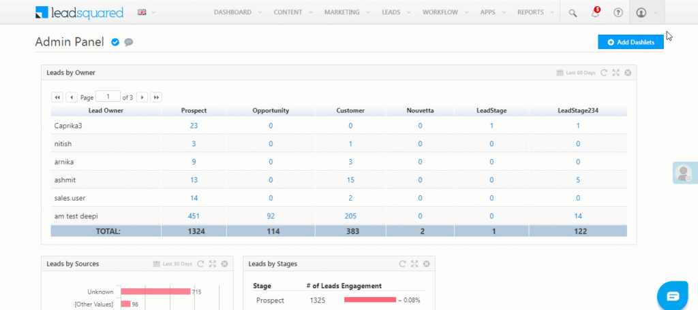The width and height of the screenshot is (698, 310).
Task: Expand the language selector arrow
Action: [x=153, y=13]
